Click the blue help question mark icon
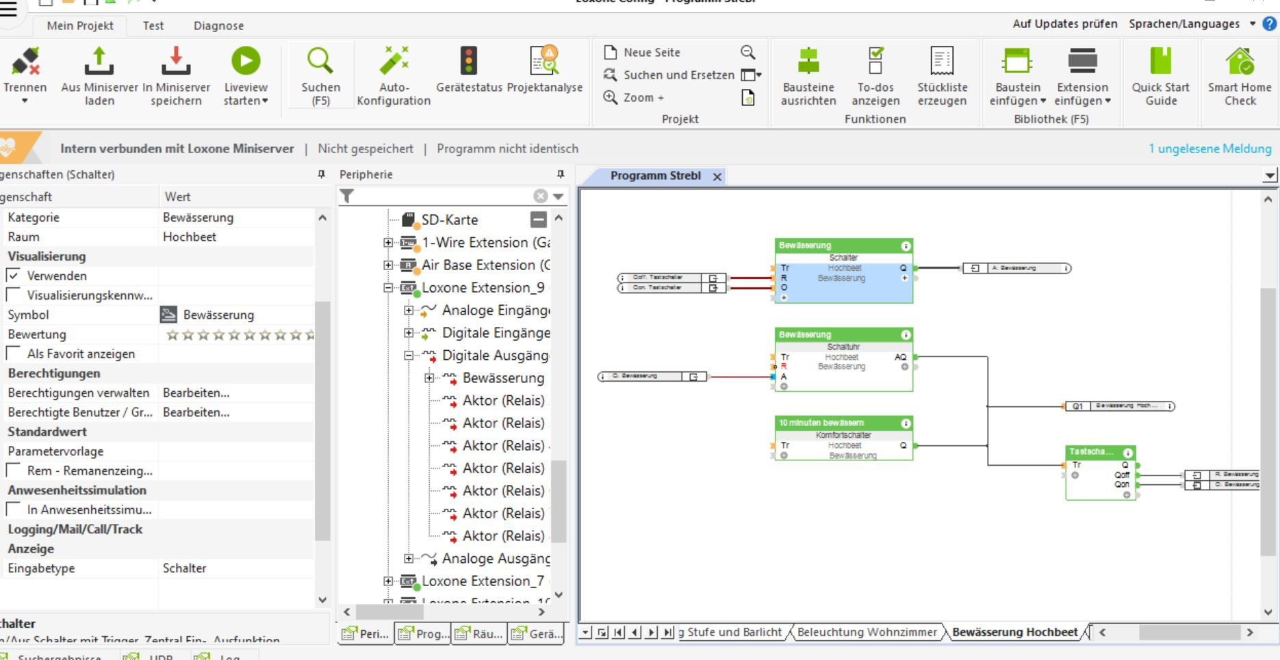Image resolution: width=1280 pixels, height=660 pixels. (x=1269, y=24)
